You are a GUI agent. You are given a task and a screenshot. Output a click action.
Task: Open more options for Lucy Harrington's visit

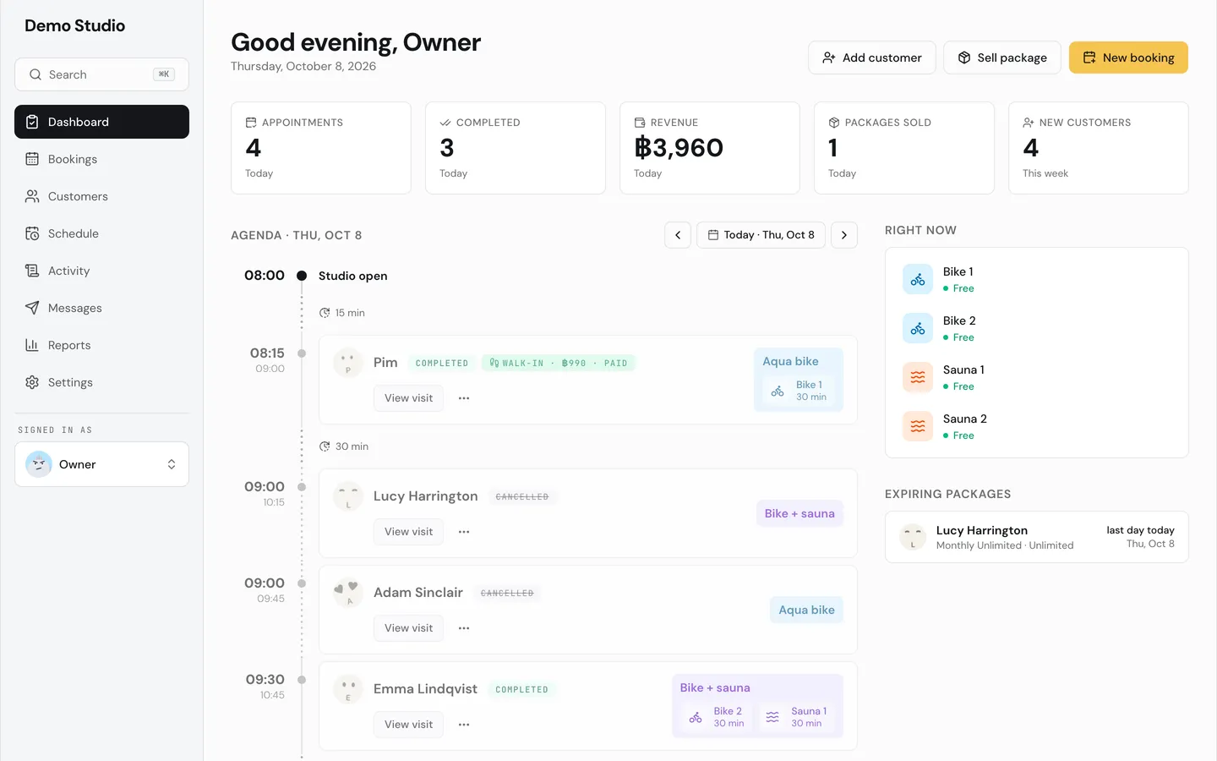(464, 532)
